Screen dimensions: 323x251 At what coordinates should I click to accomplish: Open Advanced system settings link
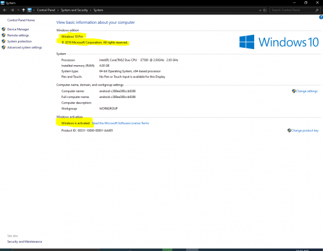(x=25, y=48)
